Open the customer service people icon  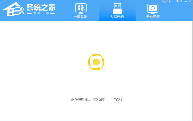(x=181, y=2)
